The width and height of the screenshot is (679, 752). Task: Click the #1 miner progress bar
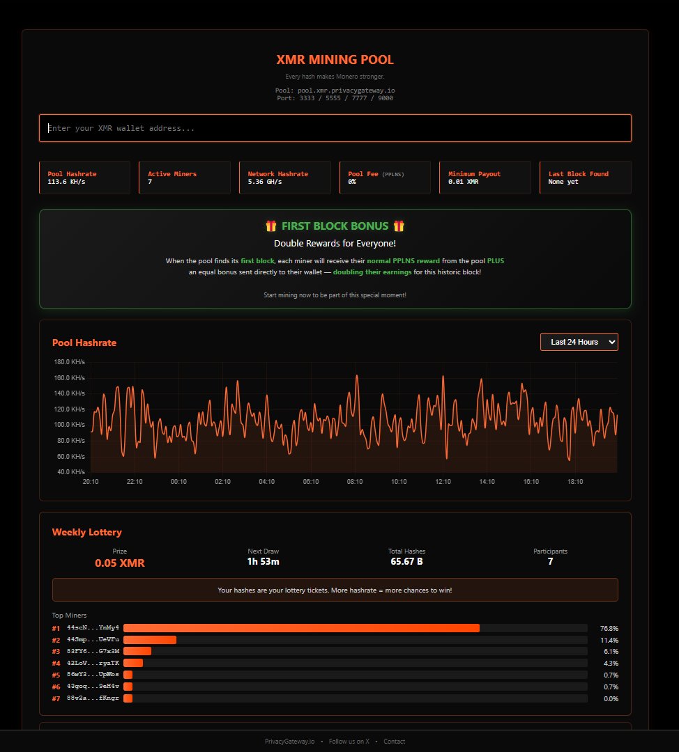pyautogui.click(x=356, y=628)
